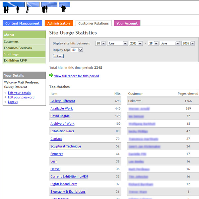Click the Menu panel header
The height and width of the screenshot is (199, 199).
pyautogui.click(x=24, y=34)
